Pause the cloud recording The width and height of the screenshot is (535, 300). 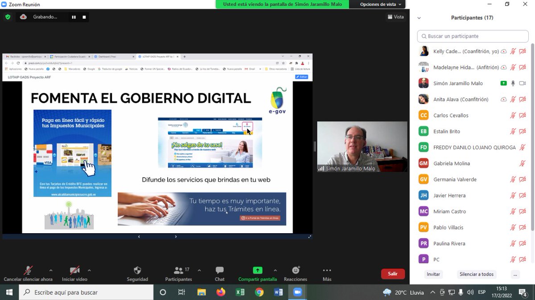[x=74, y=17]
